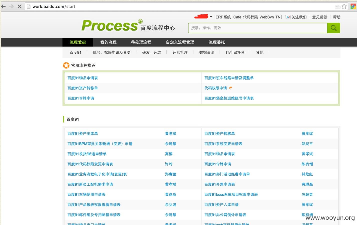Open 百度91邮件组及专用邮箱申请表
Screen dimensions: 357x225
(94, 215)
